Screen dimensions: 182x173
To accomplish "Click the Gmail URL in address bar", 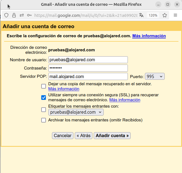I will [86, 15].
